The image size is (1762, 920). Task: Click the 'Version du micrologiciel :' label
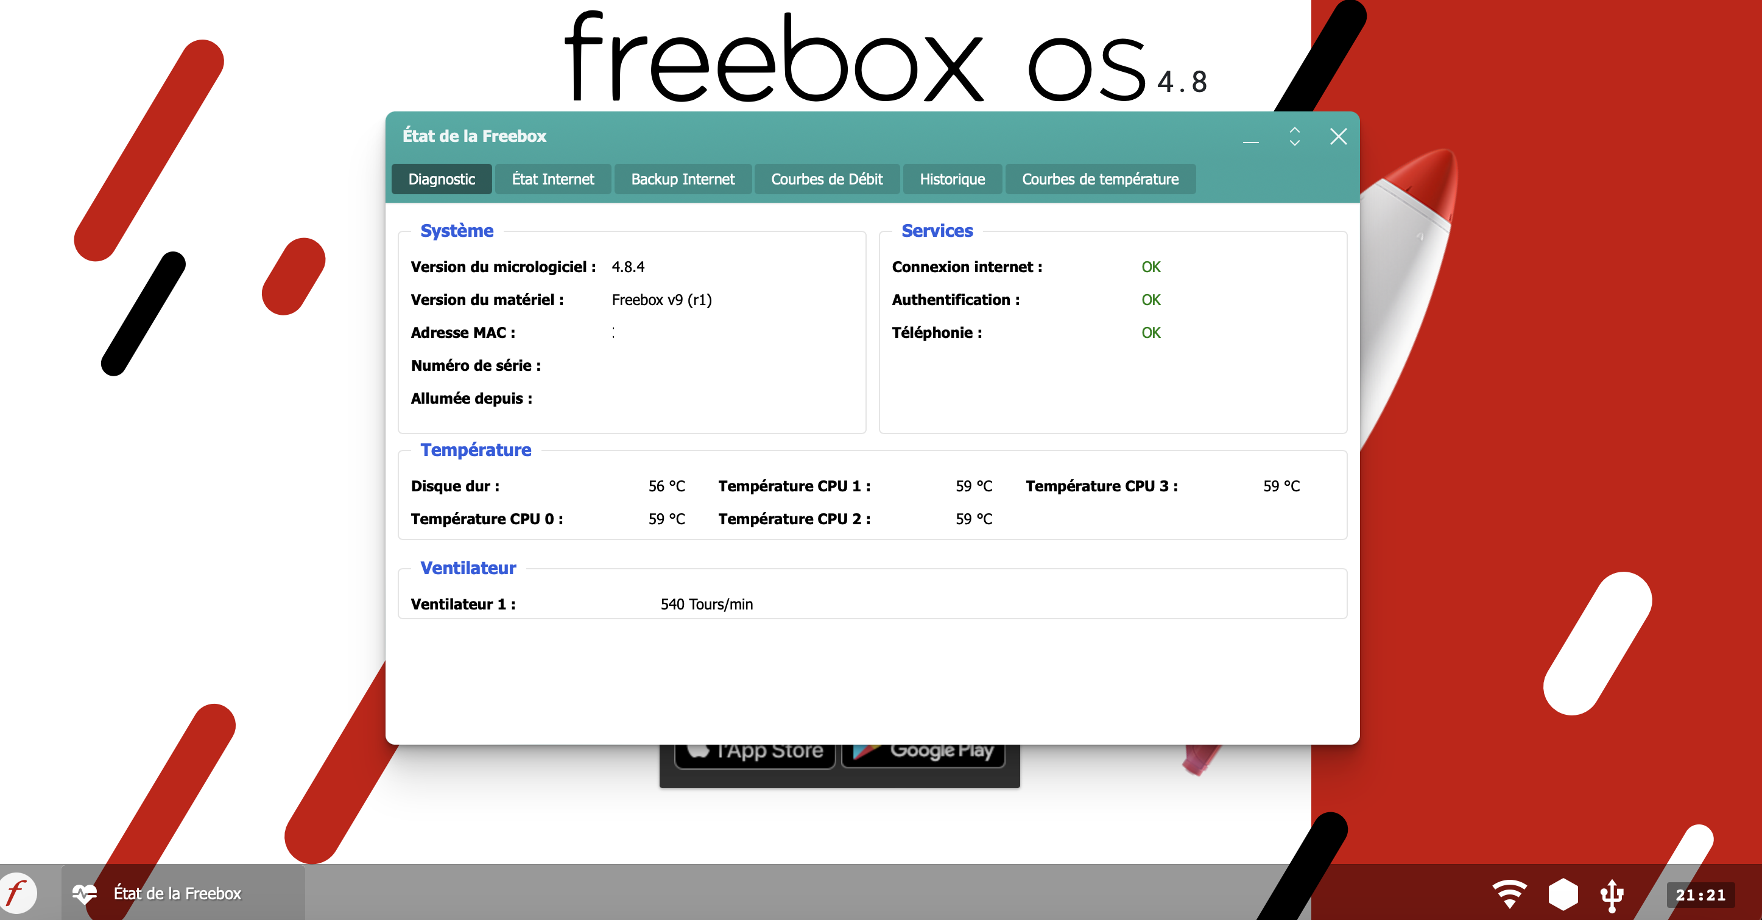click(502, 267)
